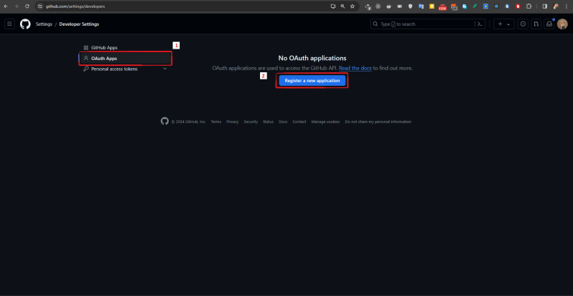The width and height of the screenshot is (573, 296).
Task: Open the Docs footer link
Action: (x=283, y=122)
